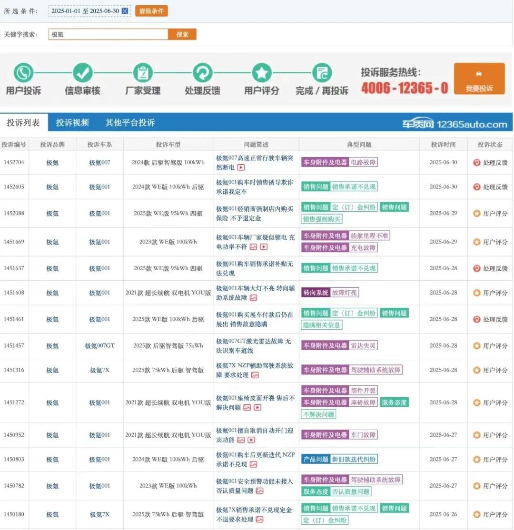
Task: Click the 我要投诉 button
Action: tap(479, 79)
